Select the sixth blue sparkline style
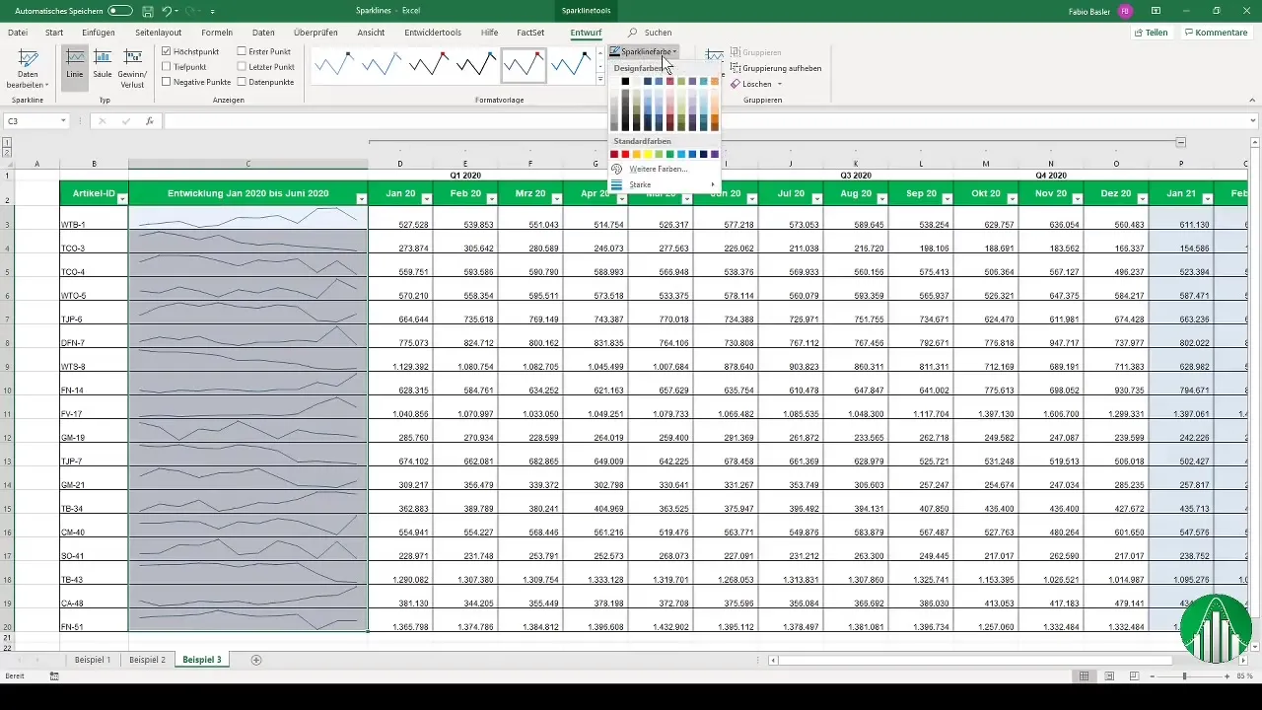1262x710 pixels. click(571, 66)
